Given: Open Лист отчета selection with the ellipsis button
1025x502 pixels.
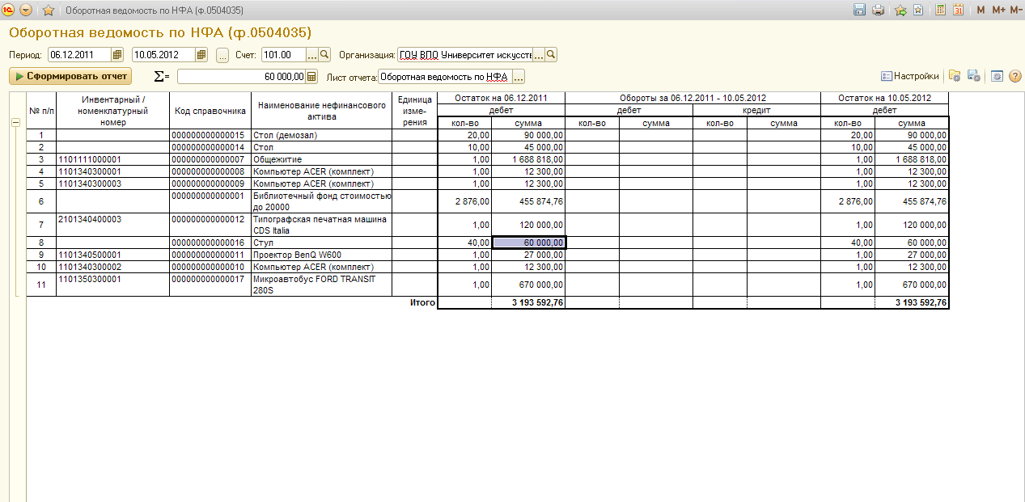Looking at the screenshot, I should click(x=519, y=77).
